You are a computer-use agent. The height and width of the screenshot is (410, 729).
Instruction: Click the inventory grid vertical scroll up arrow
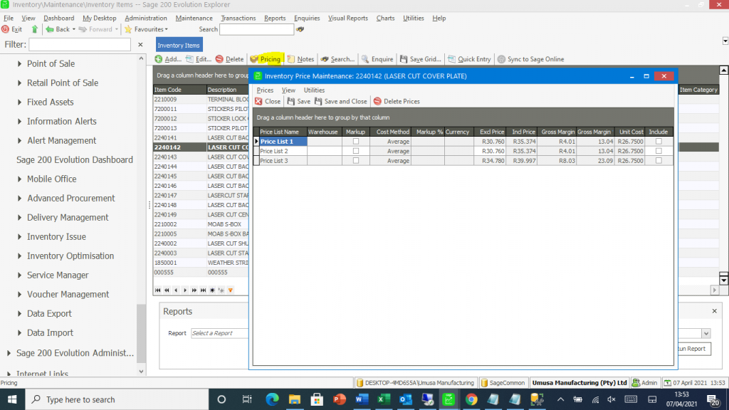coord(724,70)
